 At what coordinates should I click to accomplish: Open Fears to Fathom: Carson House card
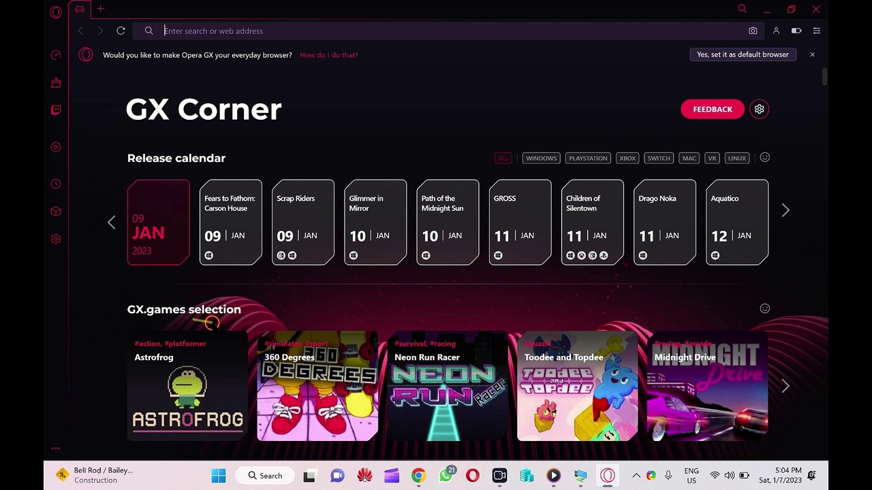click(x=231, y=222)
